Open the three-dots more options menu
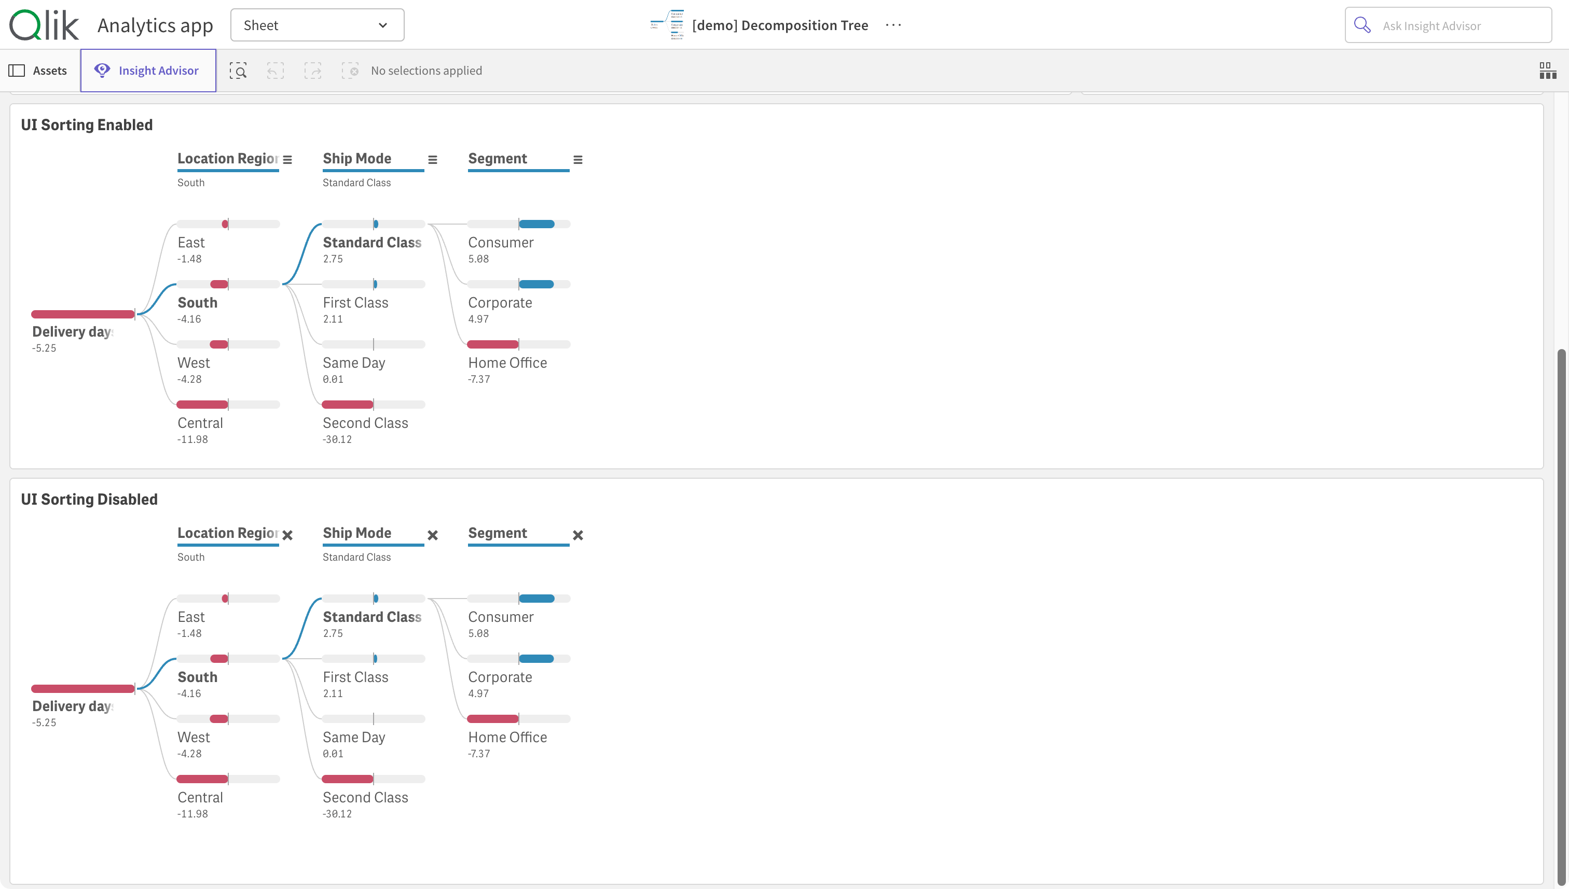Screen dimensions: 1569x889 [x=893, y=25]
